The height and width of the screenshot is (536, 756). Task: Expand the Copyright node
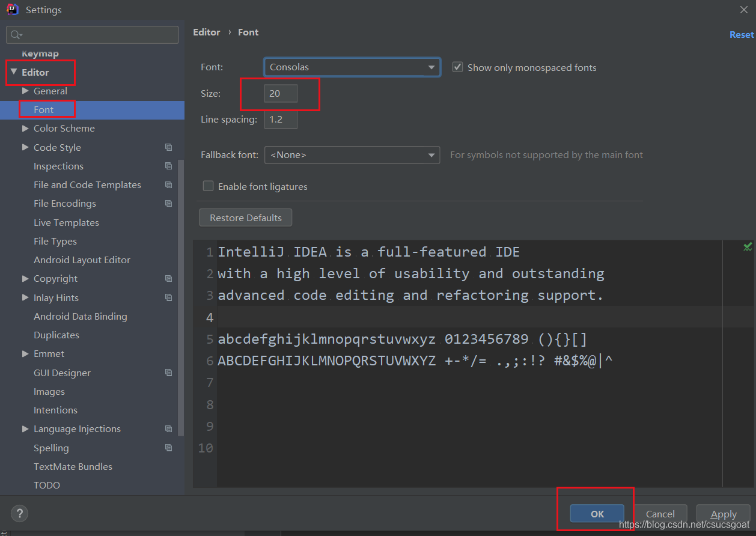click(25, 278)
